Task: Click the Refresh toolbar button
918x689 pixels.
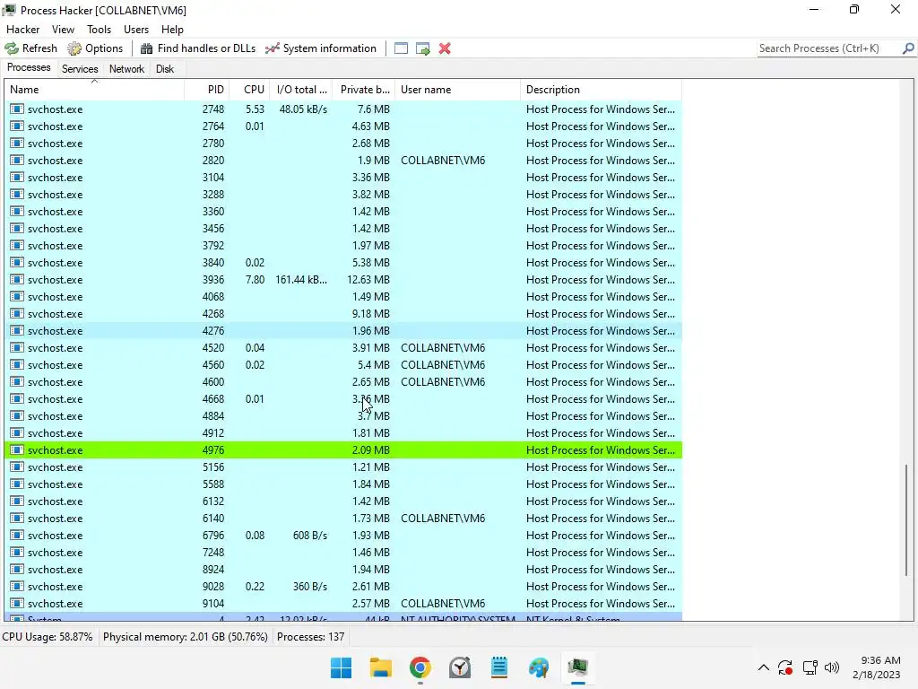Action: (x=31, y=48)
